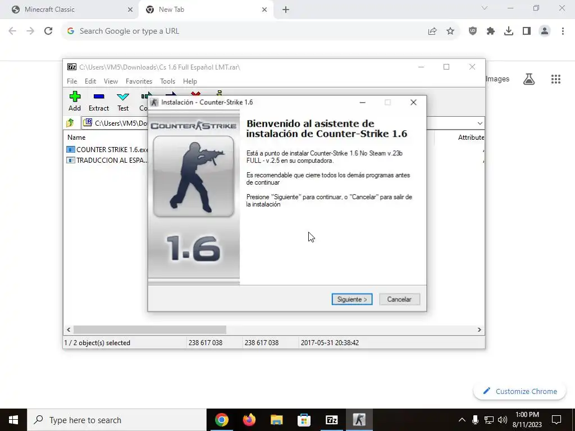Open Google apps grid icon
Screen dimensions: 575x431
[556, 79]
